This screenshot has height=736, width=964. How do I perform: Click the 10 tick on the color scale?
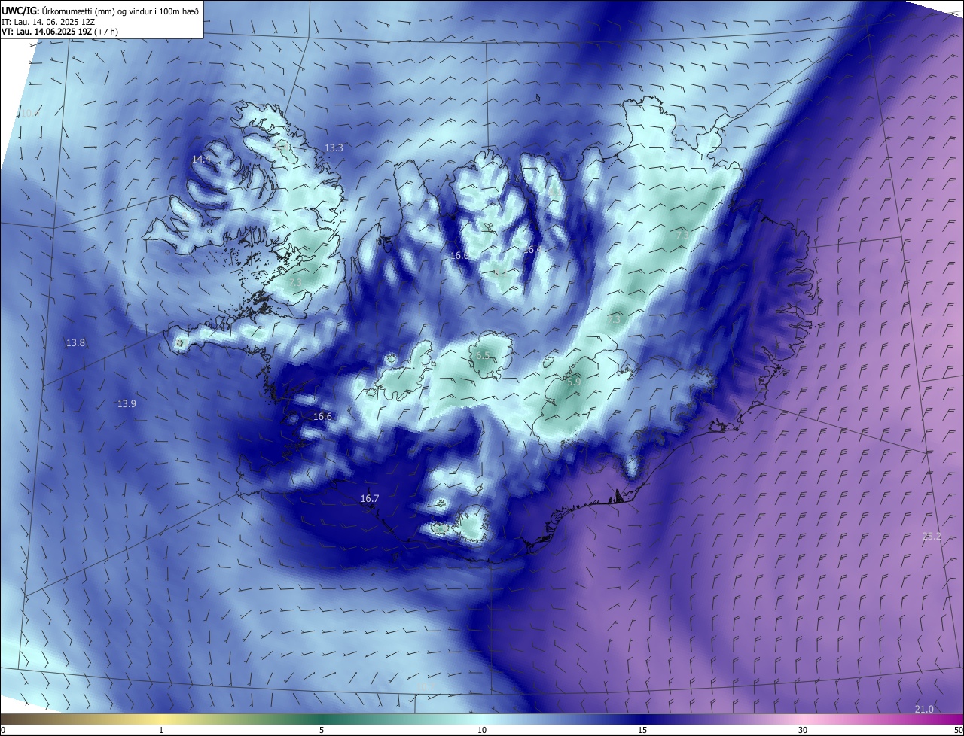482,730
